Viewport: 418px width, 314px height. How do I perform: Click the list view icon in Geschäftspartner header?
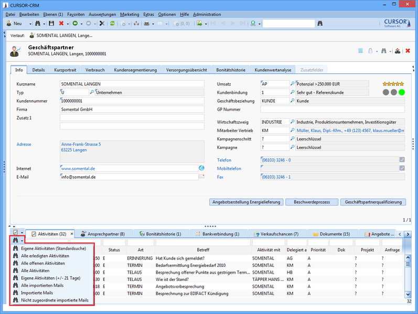click(x=360, y=51)
